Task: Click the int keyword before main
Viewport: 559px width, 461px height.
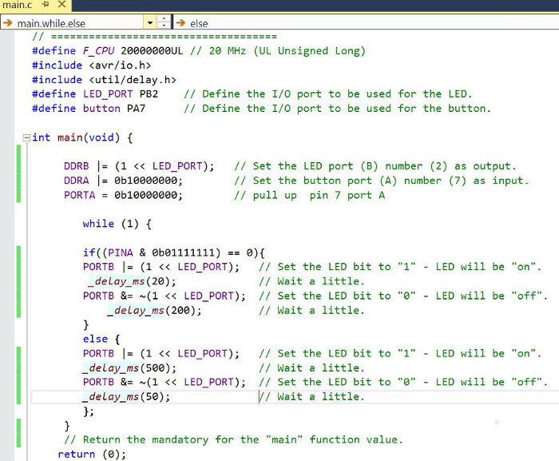Action: [41, 137]
